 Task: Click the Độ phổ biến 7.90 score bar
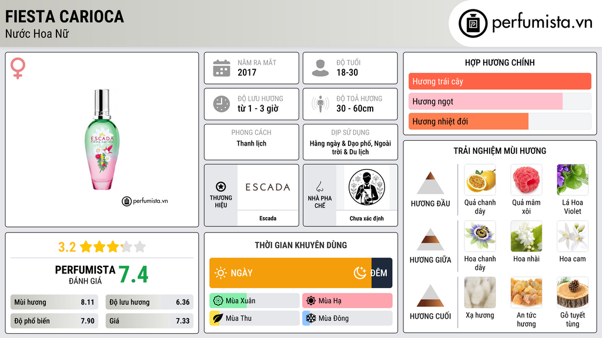[x=54, y=321]
